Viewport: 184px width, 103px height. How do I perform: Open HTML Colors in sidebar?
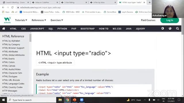(8, 62)
